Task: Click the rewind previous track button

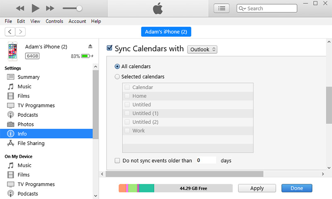Action: pyautogui.click(x=20, y=8)
